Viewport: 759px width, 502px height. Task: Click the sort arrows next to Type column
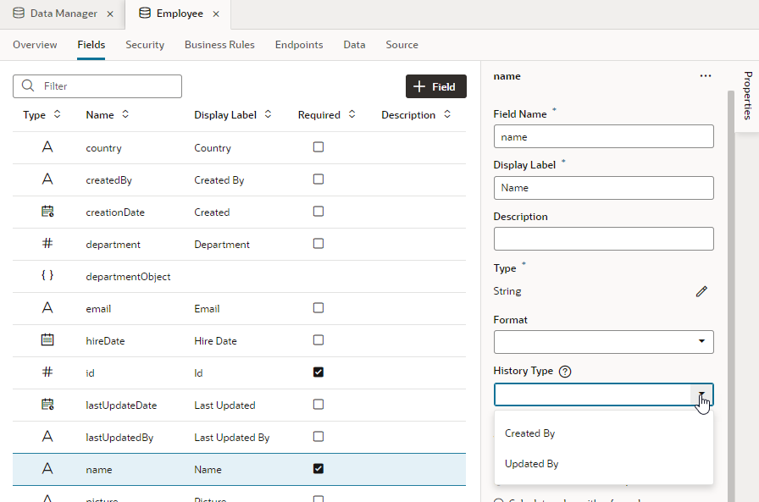pos(58,114)
